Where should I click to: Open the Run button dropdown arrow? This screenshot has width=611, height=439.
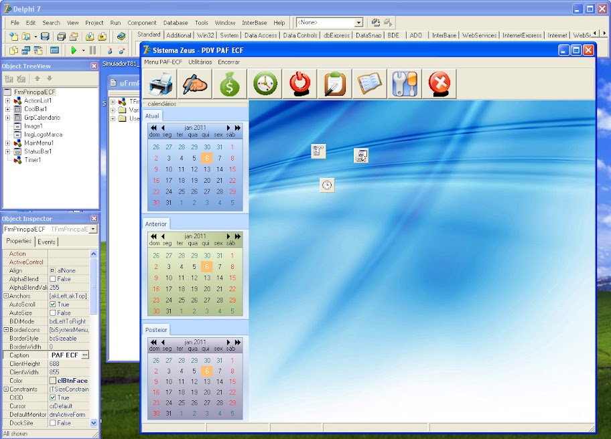tap(83, 50)
